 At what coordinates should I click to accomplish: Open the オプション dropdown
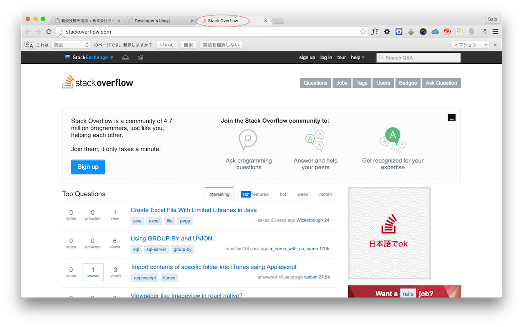pyautogui.click(x=470, y=45)
